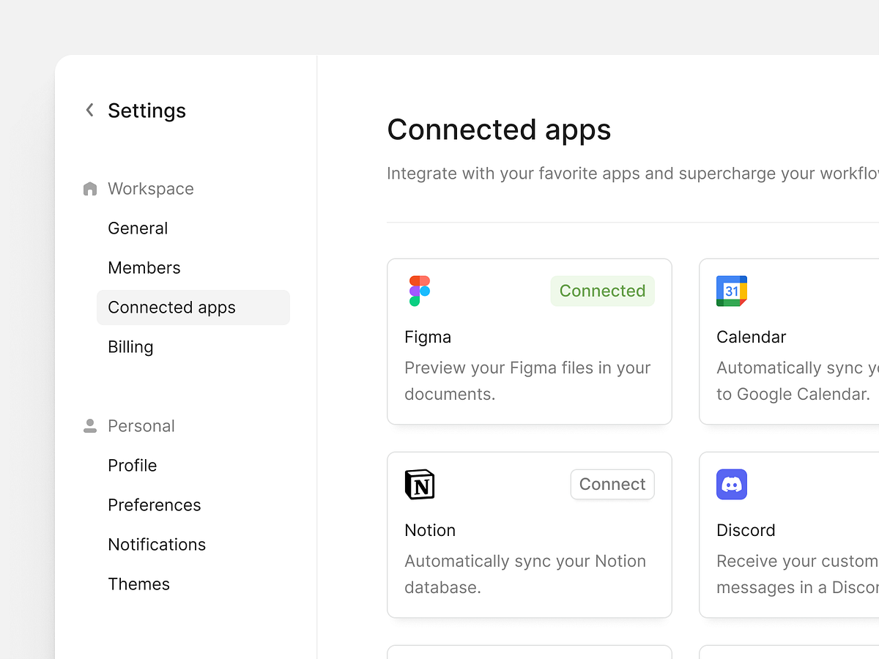The height and width of the screenshot is (659, 879).
Task: Click the back chevron beside Settings
Action: click(90, 111)
